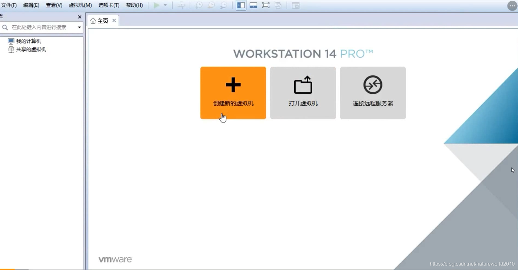Open the 文件(F) menu

pos(9,5)
